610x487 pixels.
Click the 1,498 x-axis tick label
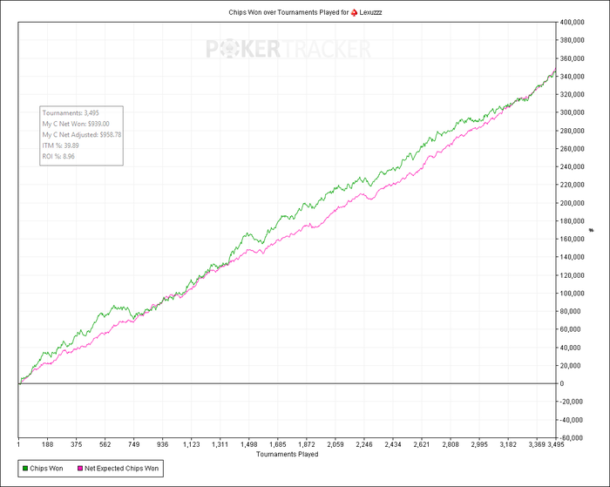(249, 444)
